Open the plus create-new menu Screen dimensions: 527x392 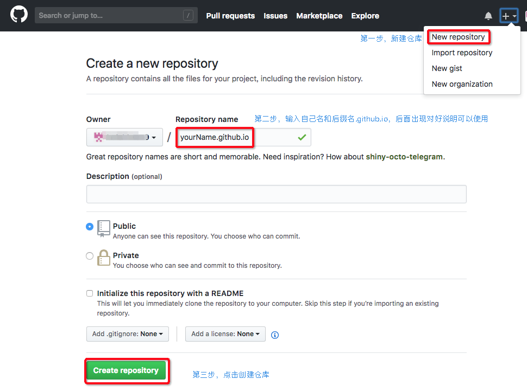[509, 16]
